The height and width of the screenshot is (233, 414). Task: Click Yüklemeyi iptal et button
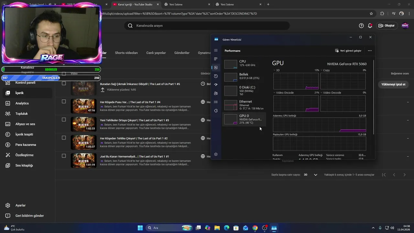click(x=393, y=84)
